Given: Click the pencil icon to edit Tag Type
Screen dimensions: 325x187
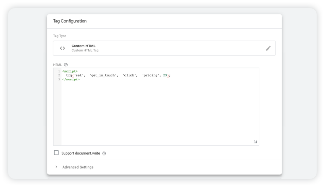Looking at the screenshot, I should point(268,48).
